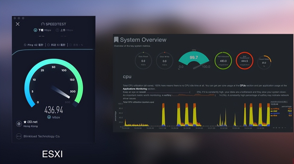Click the globe icon next to i3D.net
The width and height of the screenshot is (294, 164).
19,124
